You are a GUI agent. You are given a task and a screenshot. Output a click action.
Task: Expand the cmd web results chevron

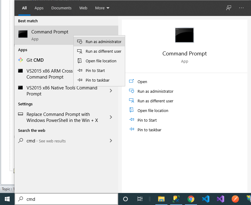pos(111,141)
